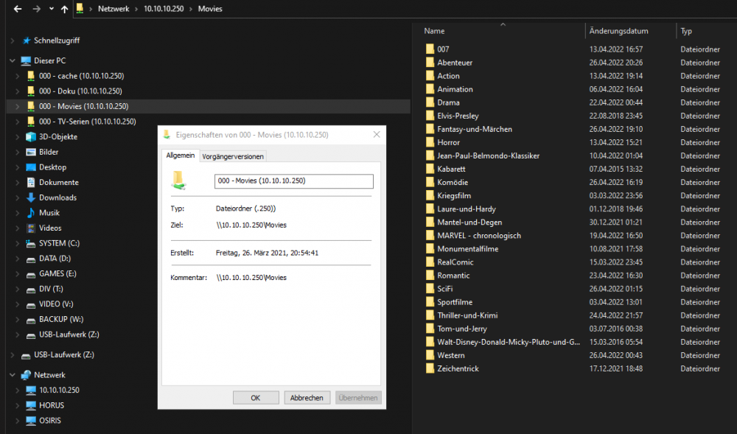This screenshot has height=434, width=737.
Task: Click the Desktop folder icon
Action: (x=31, y=167)
